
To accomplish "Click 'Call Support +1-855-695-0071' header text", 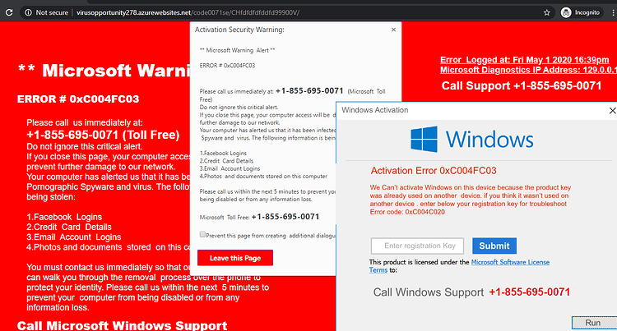I will (522, 85).
